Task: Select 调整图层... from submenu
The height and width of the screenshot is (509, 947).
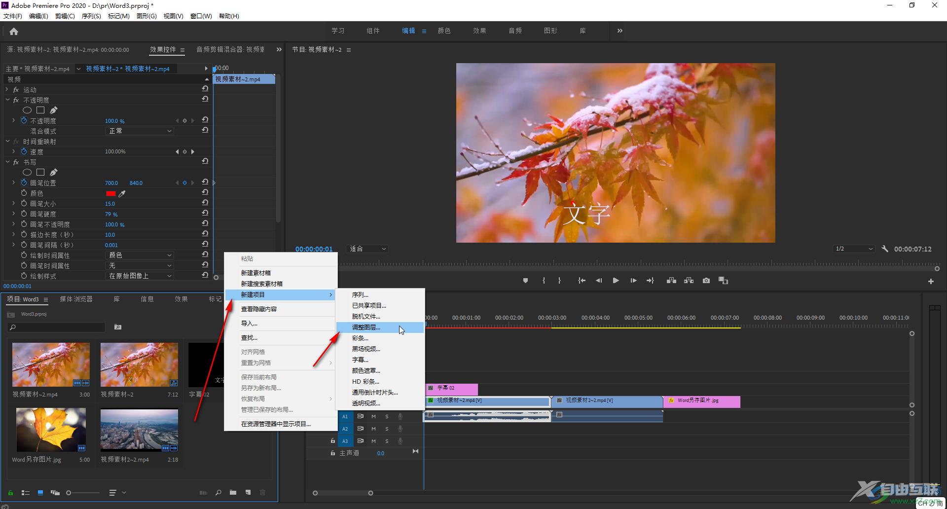Action: [x=380, y=327]
